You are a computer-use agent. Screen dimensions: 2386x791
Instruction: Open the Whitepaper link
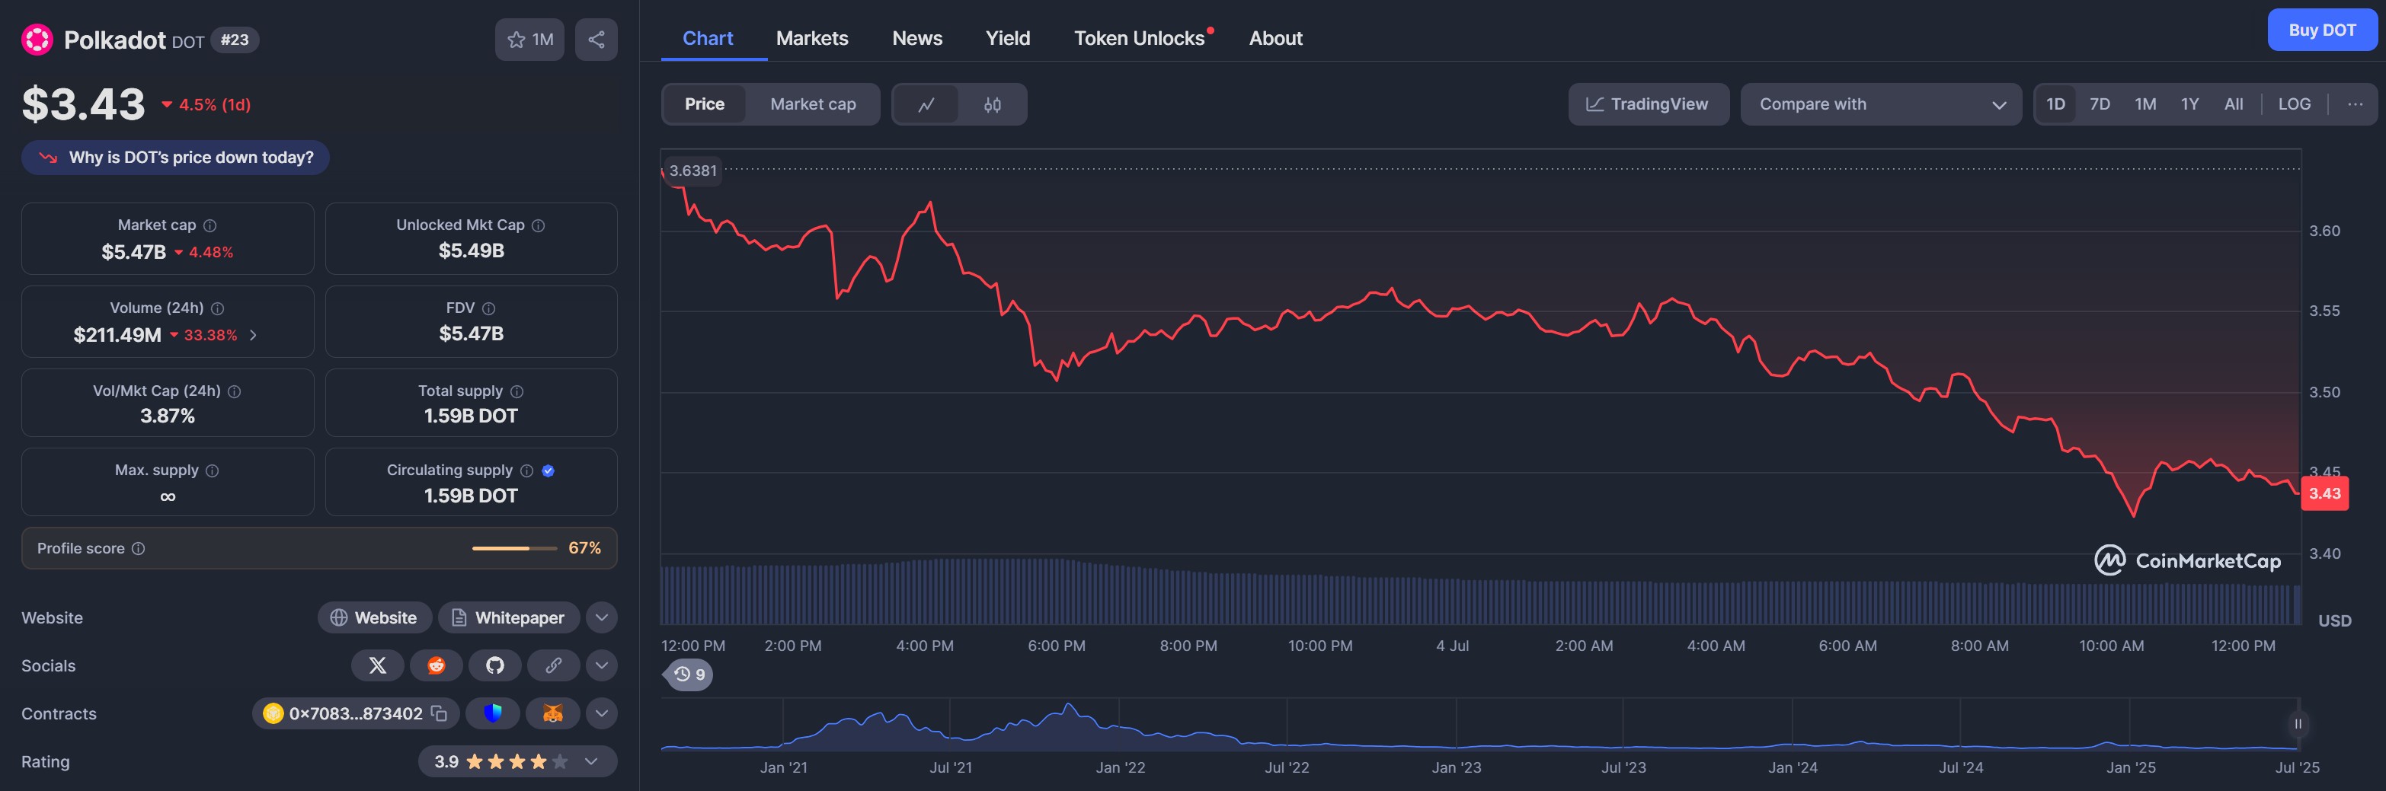[x=508, y=617]
